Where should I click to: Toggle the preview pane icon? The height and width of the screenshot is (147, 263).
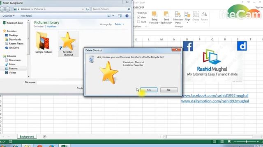[120, 16]
